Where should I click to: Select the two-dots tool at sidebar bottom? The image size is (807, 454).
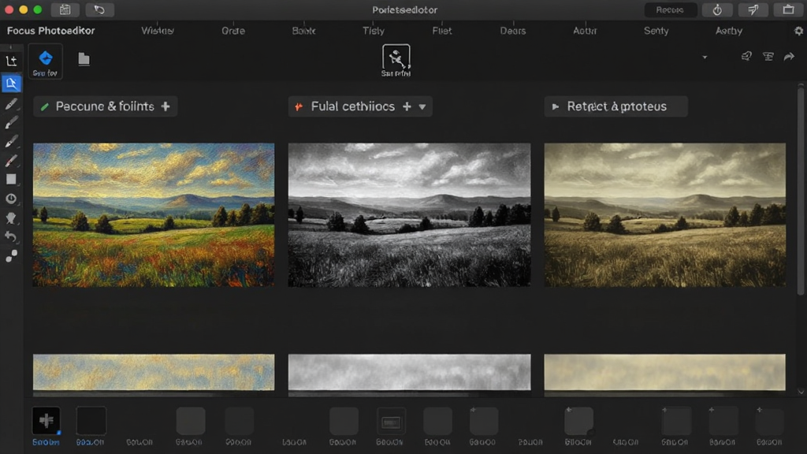click(11, 256)
